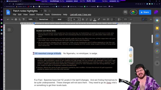Image resolution: width=161 pixels, height=90 pixels.
Task: Open the editing mode dropdown
Action: 145,19
